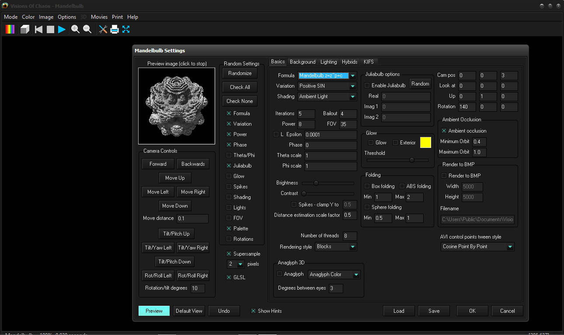Click the printer toolbar icon
564x335 pixels.
pyautogui.click(x=115, y=29)
